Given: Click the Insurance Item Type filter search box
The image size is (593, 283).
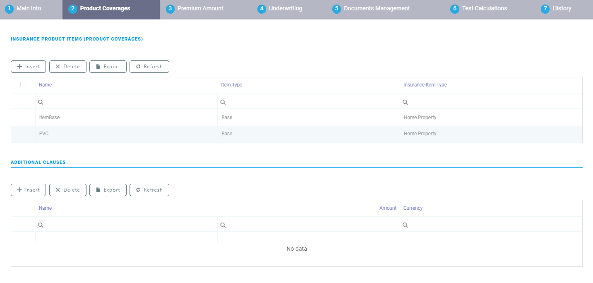Looking at the screenshot, I should point(492,102).
